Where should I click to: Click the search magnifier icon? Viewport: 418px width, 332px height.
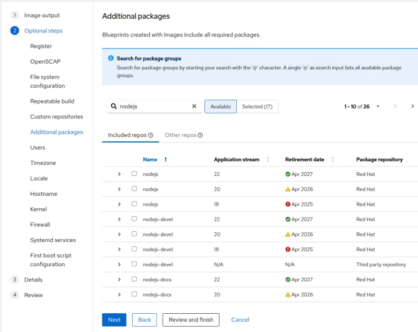coord(114,106)
